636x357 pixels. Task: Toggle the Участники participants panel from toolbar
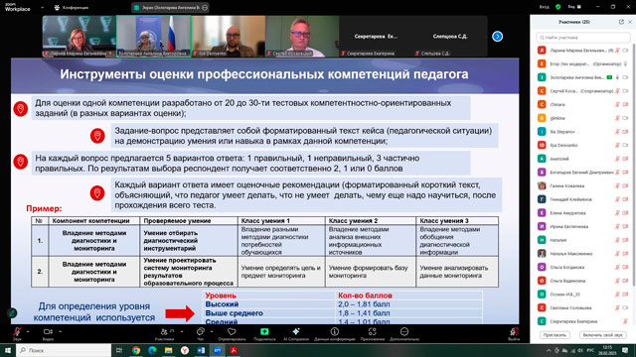pyautogui.click(x=165, y=333)
